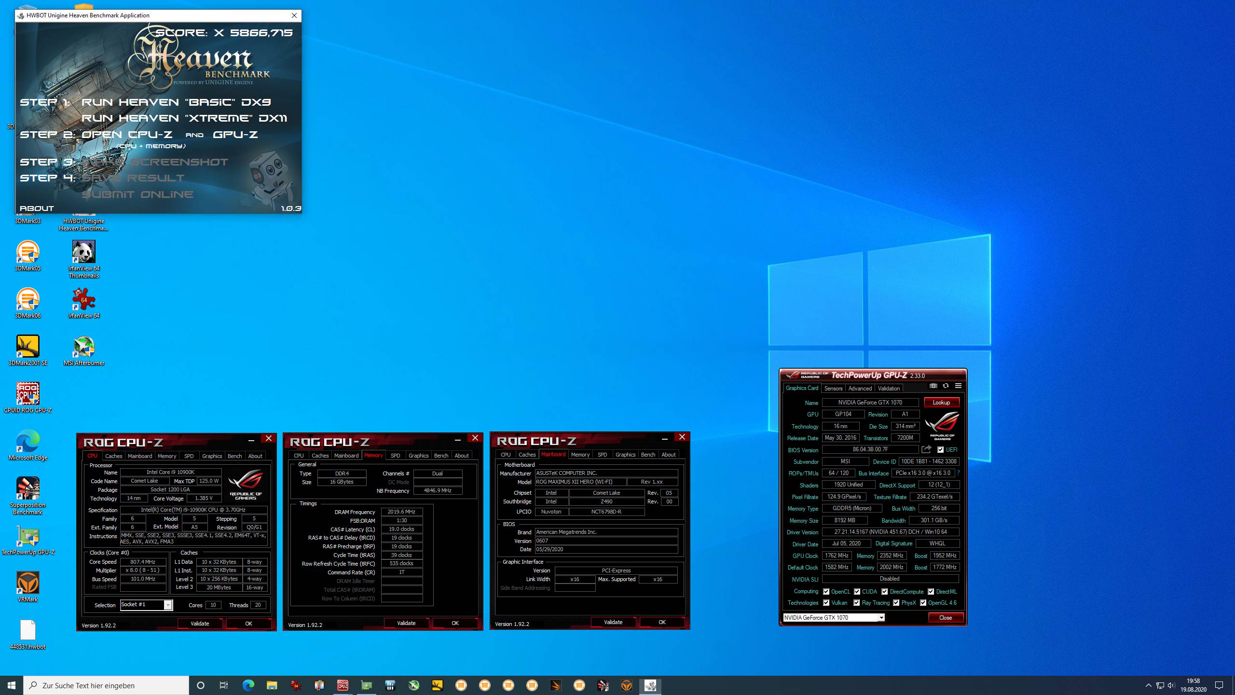Viewport: 1235px width, 695px height.
Task: Open Bench tab in CPU-Z Mainboard window
Action: click(648, 455)
